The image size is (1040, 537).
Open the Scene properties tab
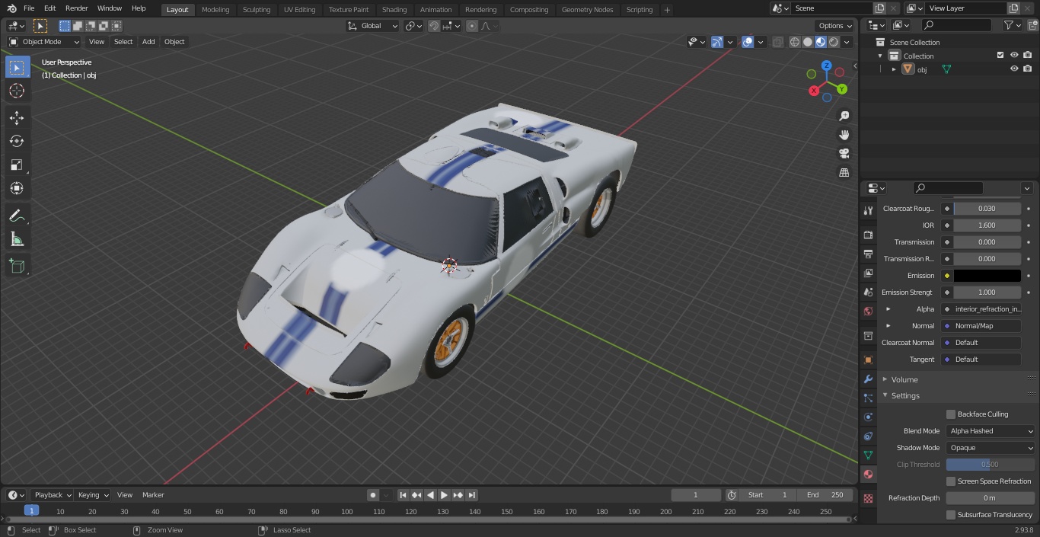point(868,292)
